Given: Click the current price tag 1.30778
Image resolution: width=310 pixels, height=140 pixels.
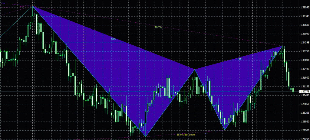Looking at the screenshot, I should (x=305, y=92).
